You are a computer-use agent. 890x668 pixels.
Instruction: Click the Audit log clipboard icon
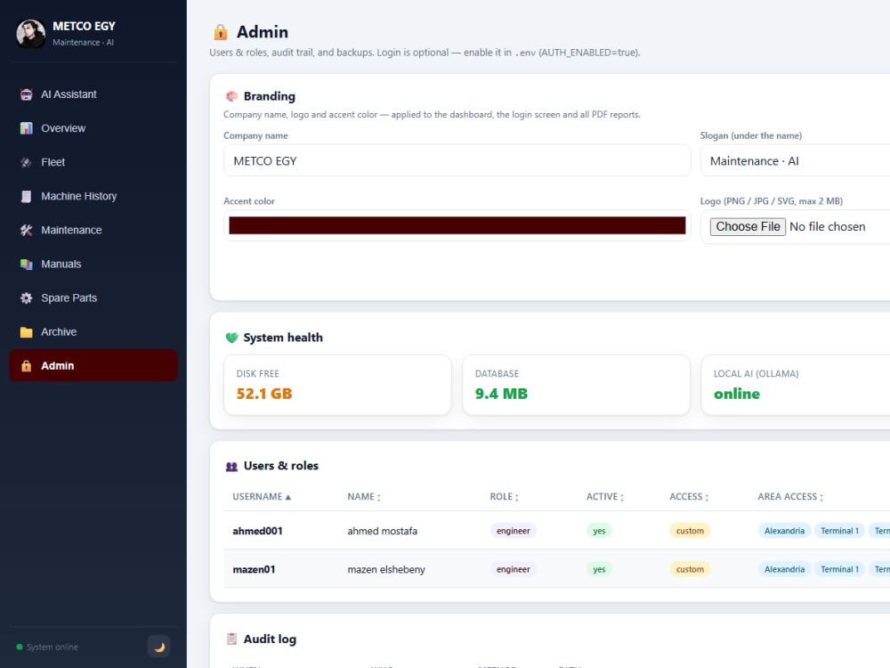(x=231, y=639)
